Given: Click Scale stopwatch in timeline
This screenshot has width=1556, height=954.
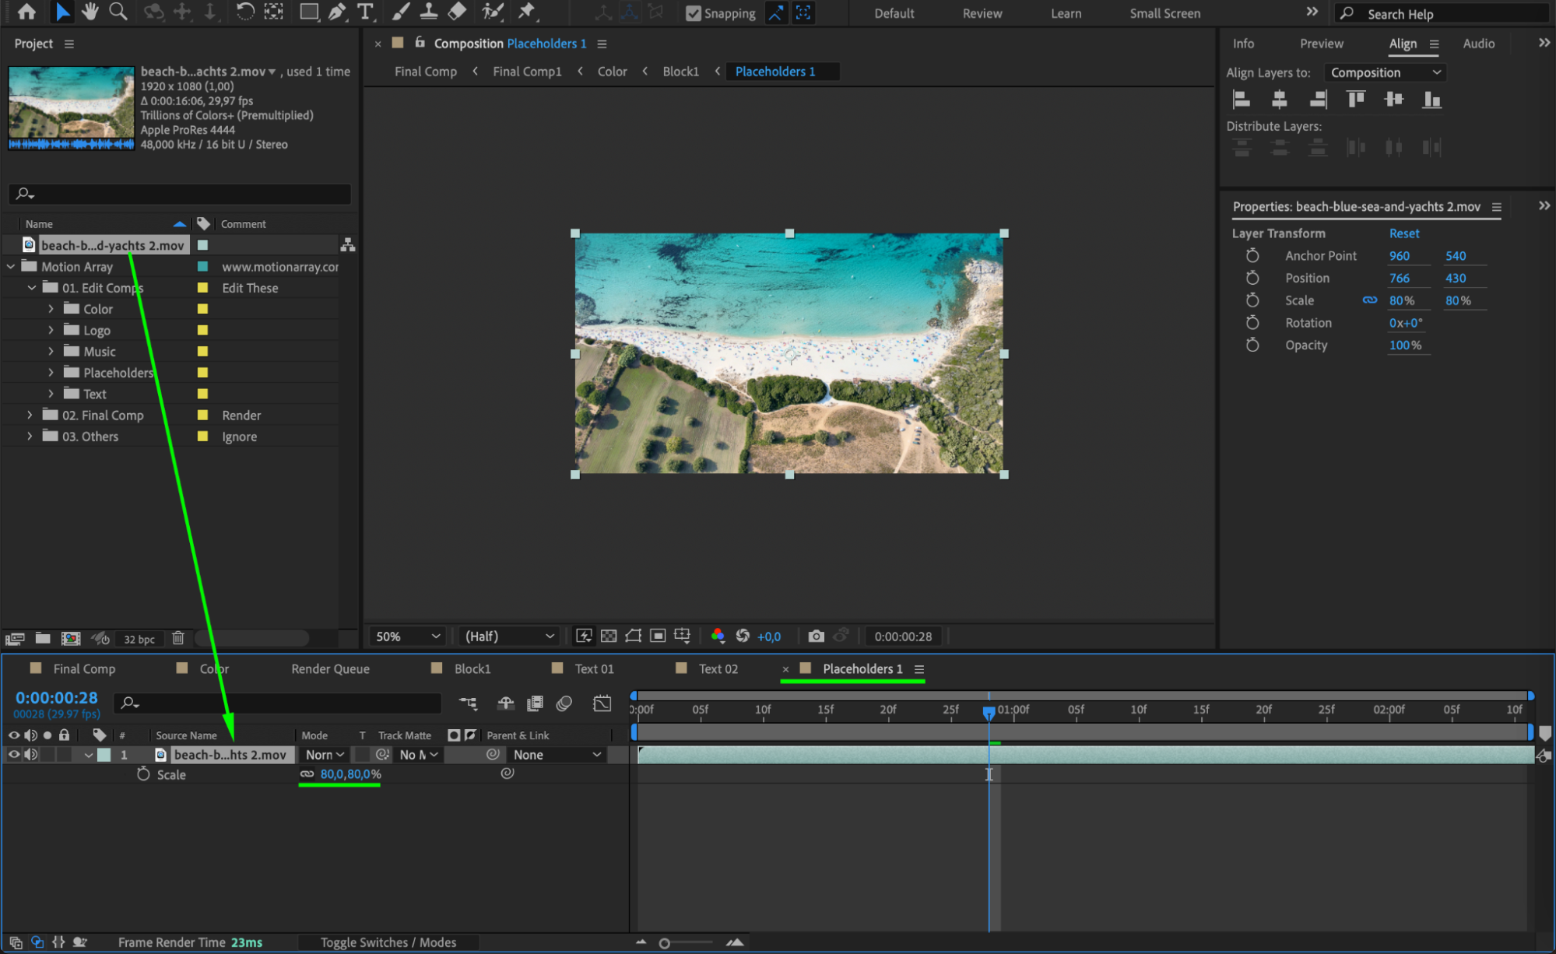Looking at the screenshot, I should tap(143, 774).
